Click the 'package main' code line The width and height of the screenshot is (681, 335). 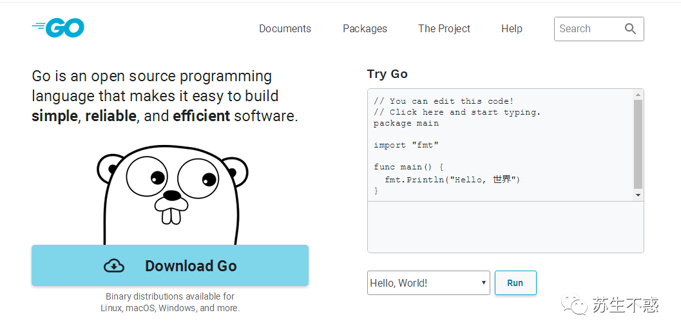pos(406,123)
